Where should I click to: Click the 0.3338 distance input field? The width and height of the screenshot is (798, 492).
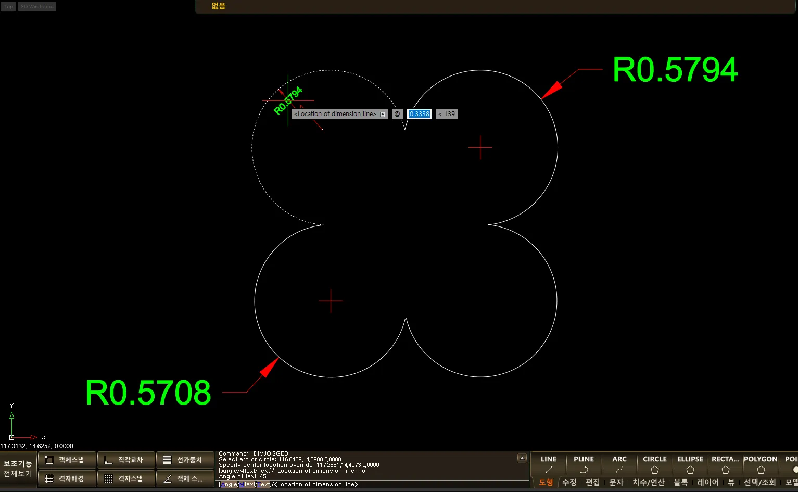[x=420, y=114]
